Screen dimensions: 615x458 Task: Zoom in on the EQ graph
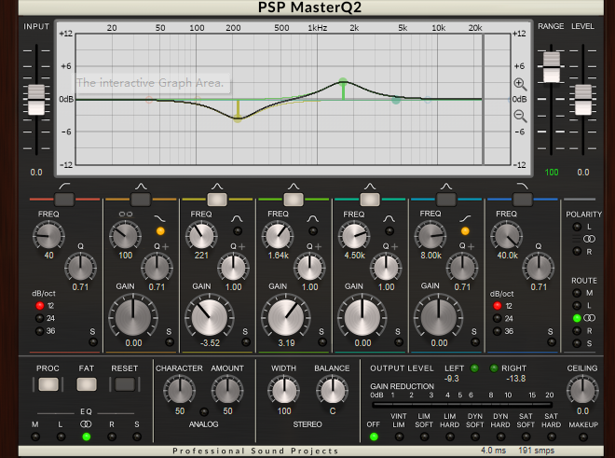(520, 84)
